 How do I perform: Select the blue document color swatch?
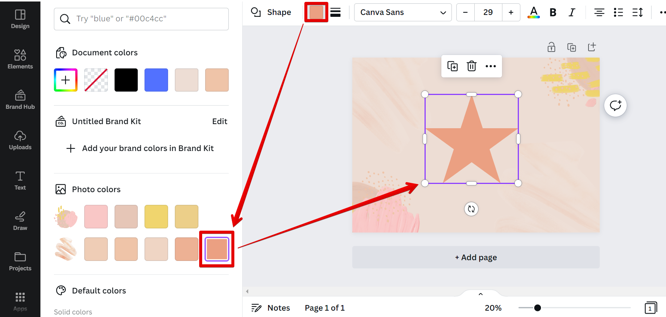click(x=156, y=80)
